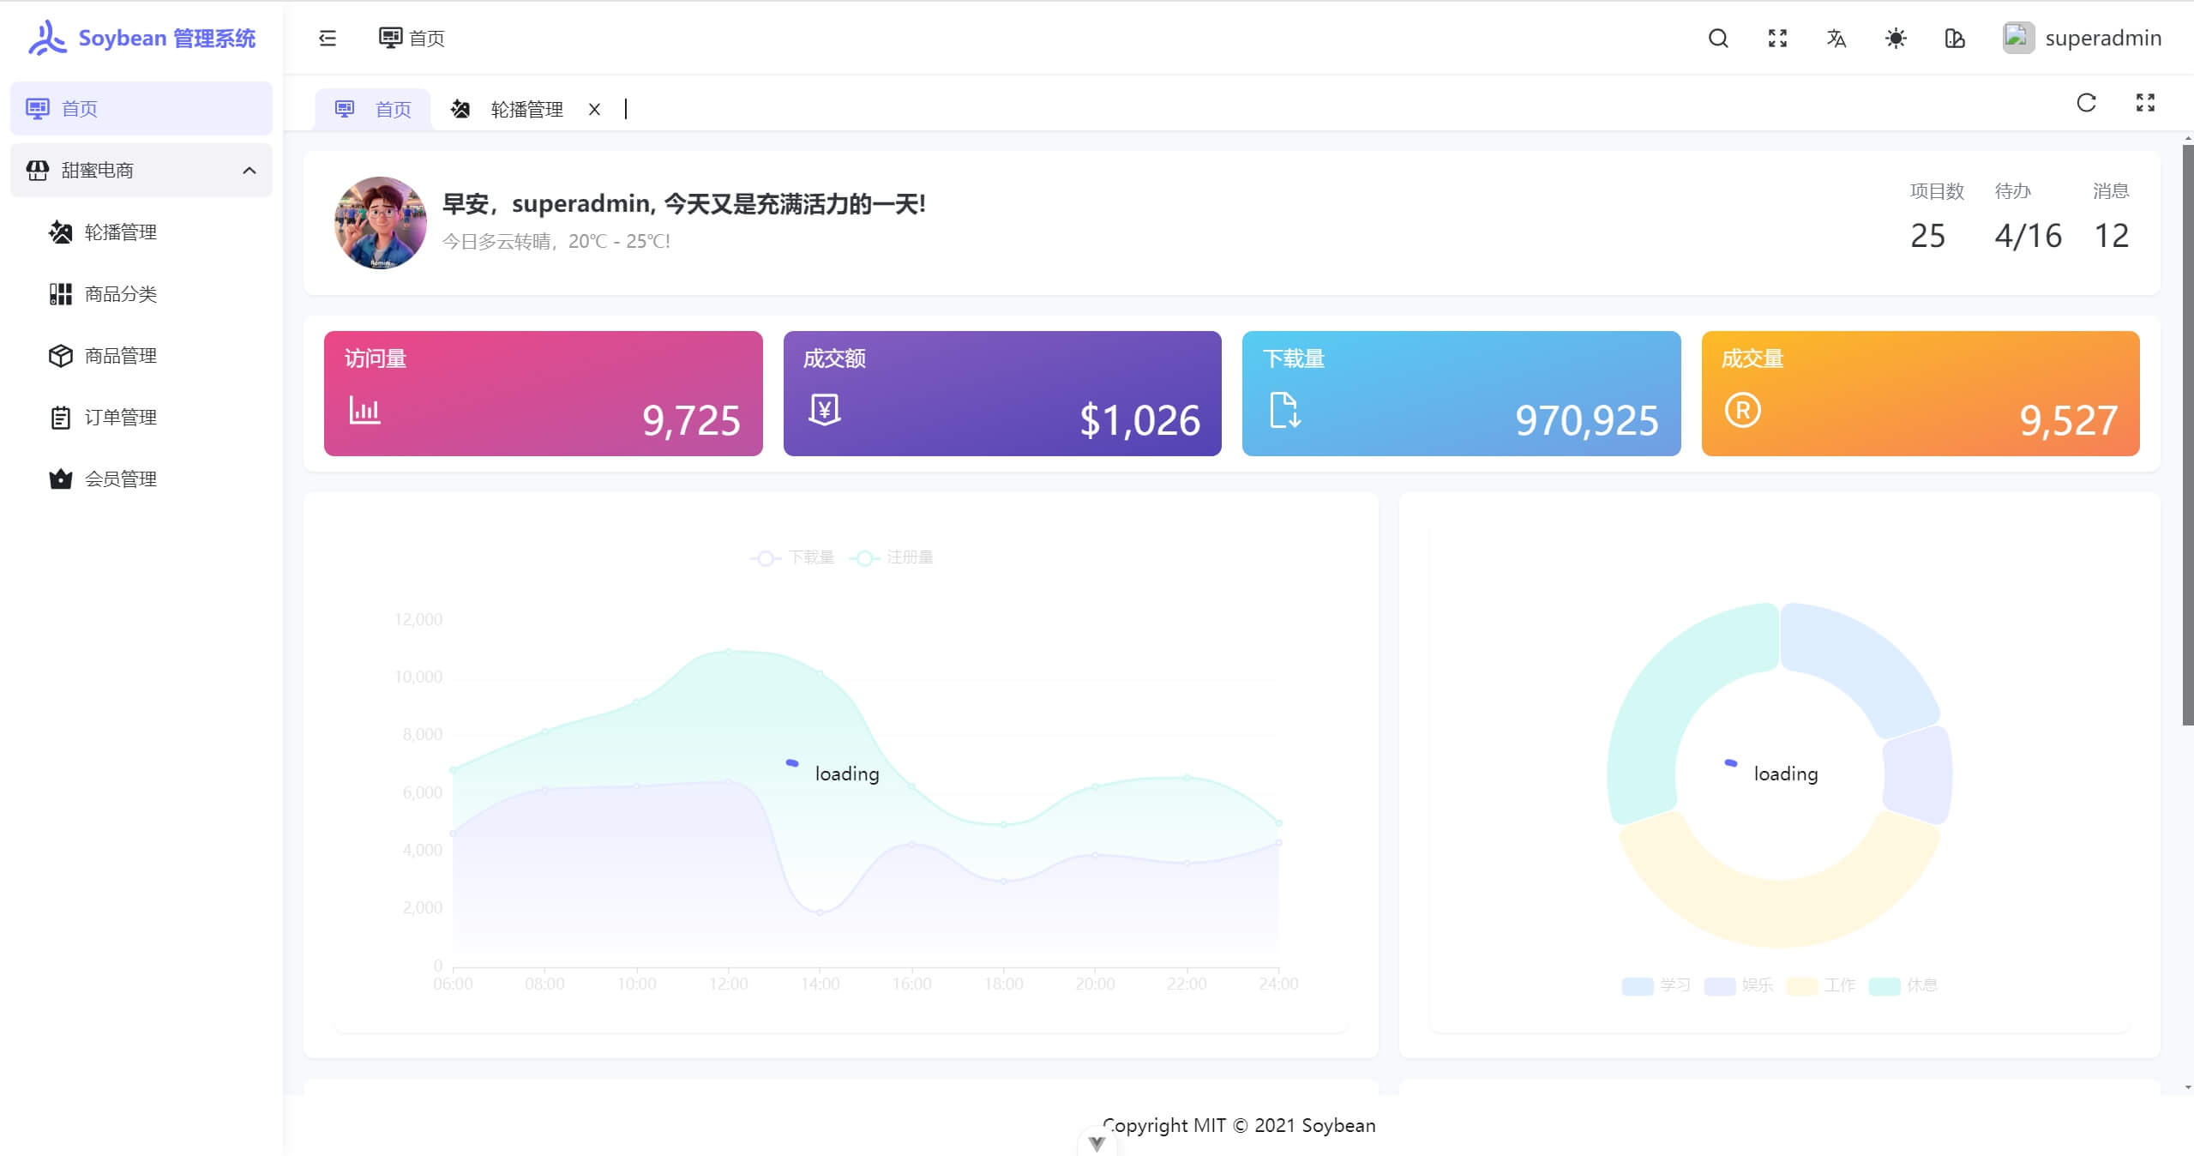Open the language translation switcher icon
Screen dimensions: 2194x1156
(x=1836, y=38)
